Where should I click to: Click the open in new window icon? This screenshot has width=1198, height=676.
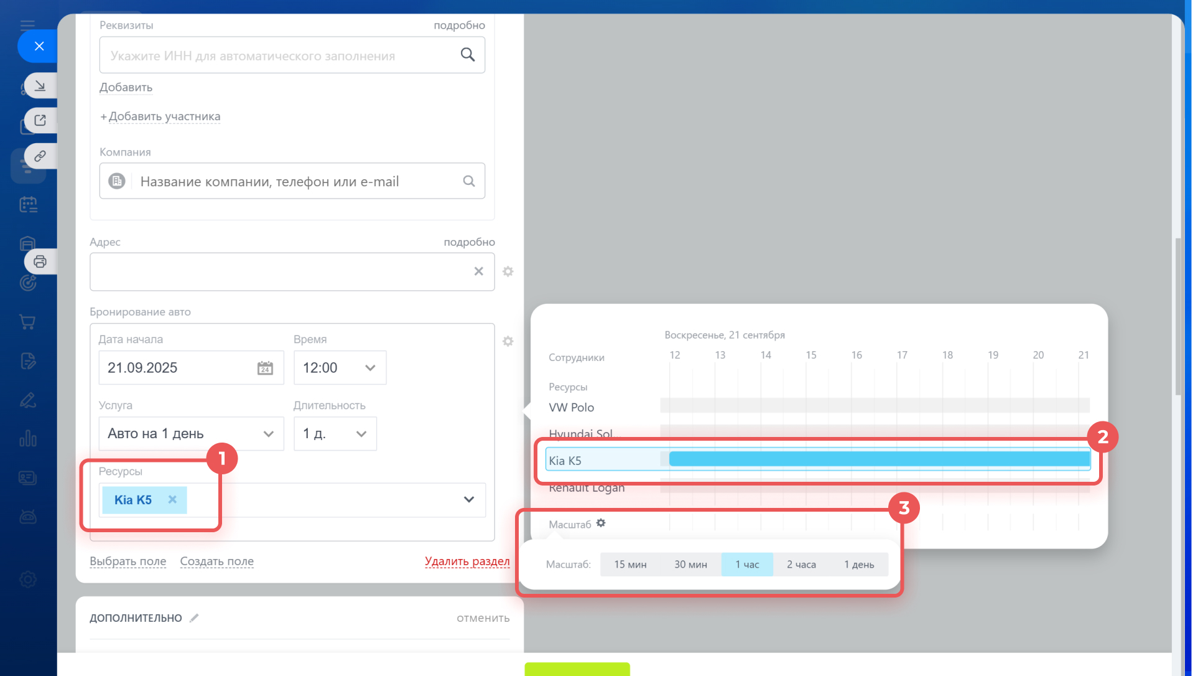click(40, 120)
